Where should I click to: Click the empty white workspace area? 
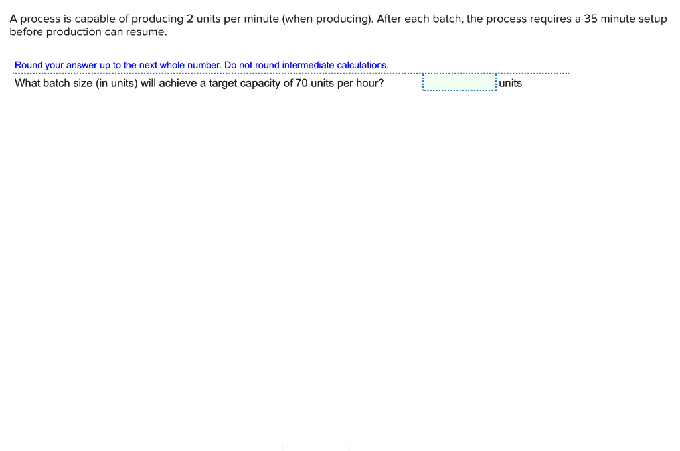(332, 265)
